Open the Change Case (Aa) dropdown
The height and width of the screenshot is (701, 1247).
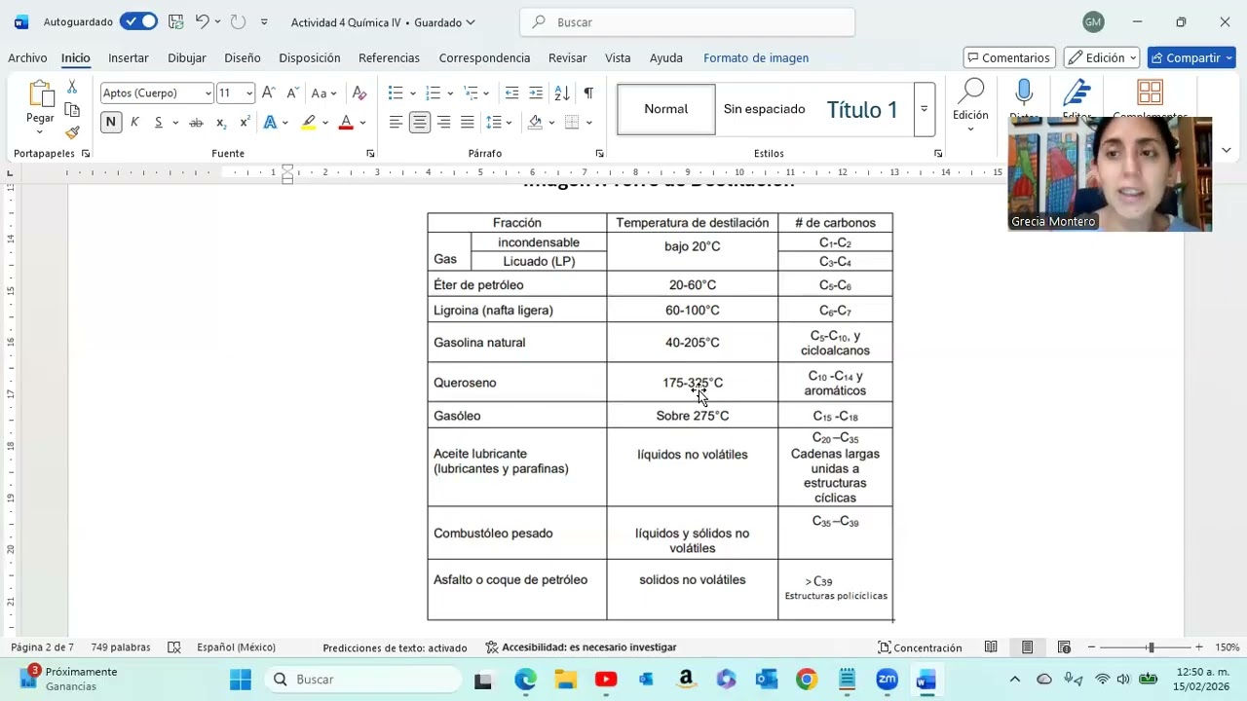click(x=323, y=92)
